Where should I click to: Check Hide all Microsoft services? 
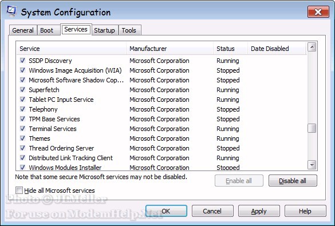[19, 190]
